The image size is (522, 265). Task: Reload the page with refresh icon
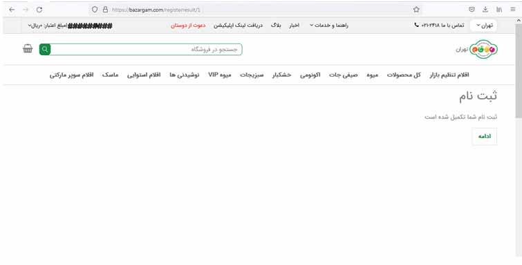(x=39, y=10)
